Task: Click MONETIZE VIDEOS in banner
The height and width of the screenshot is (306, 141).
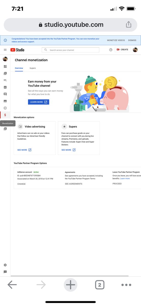Action: coord(116,40)
